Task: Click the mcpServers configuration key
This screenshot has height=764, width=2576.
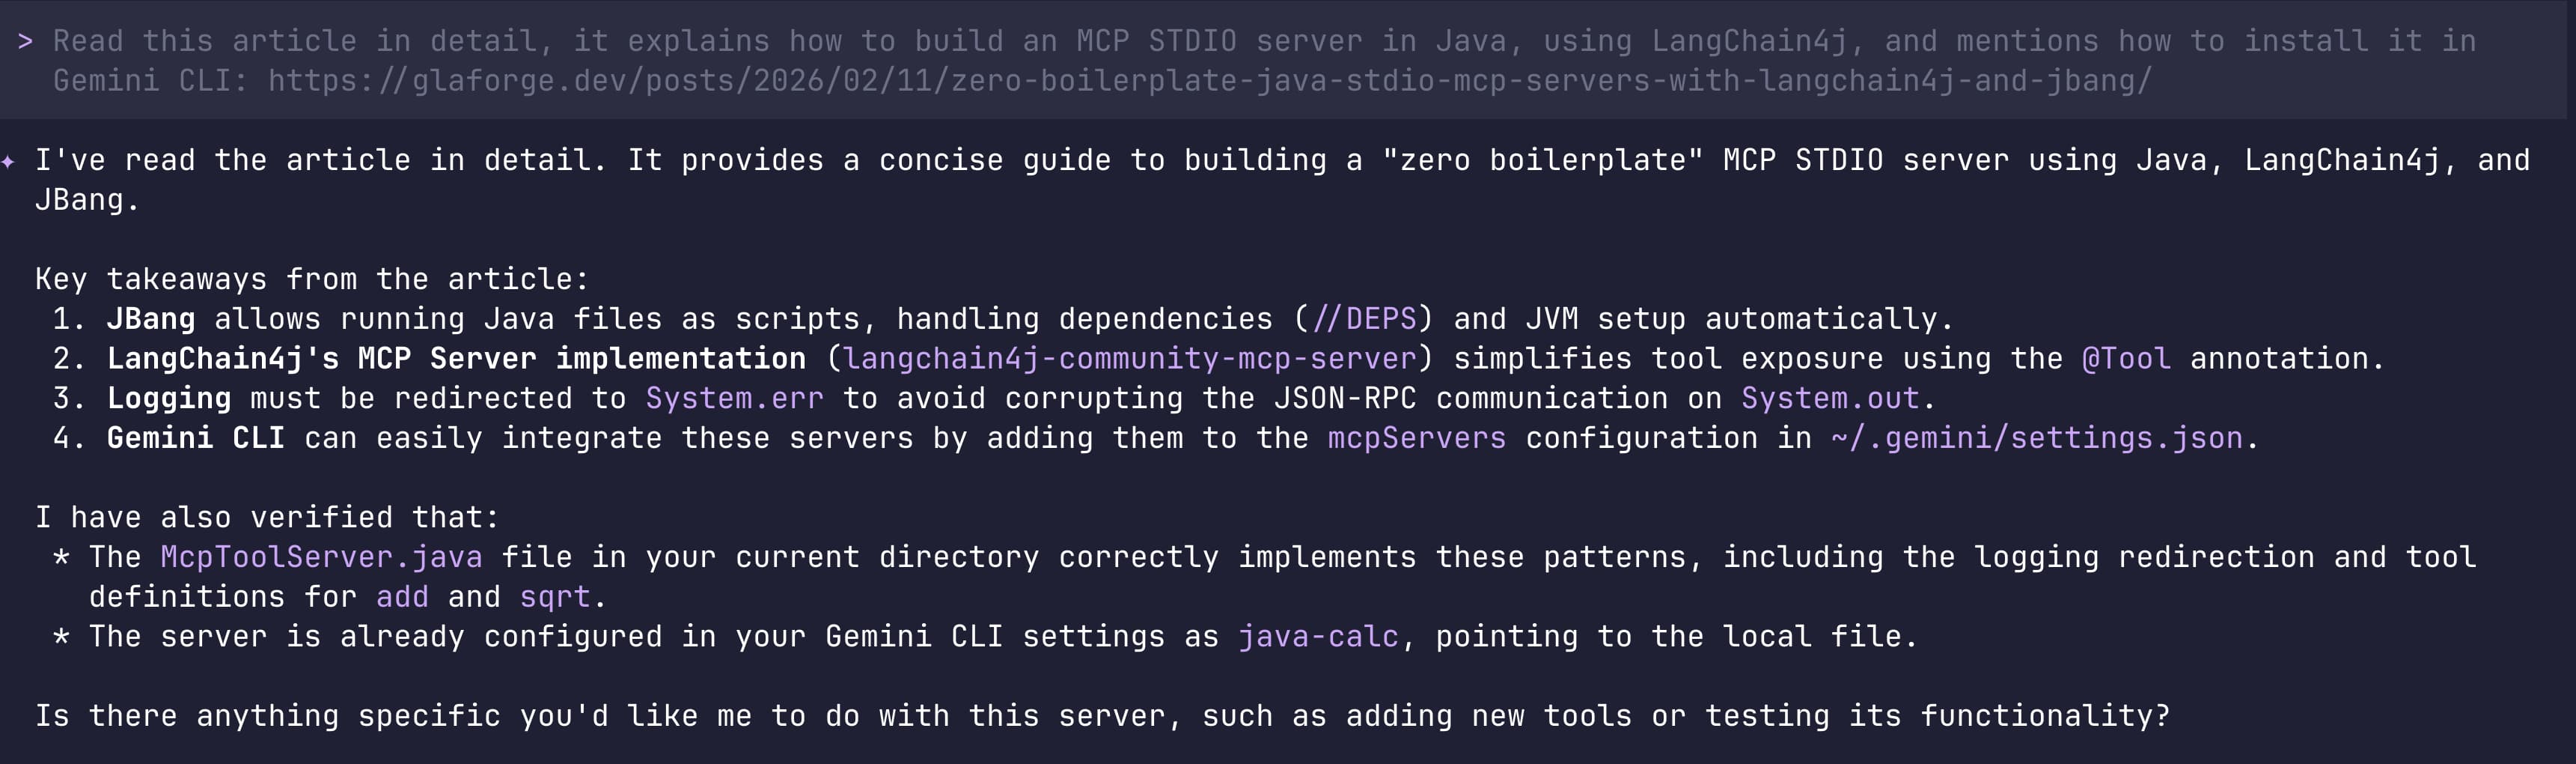Action: coord(1416,439)
